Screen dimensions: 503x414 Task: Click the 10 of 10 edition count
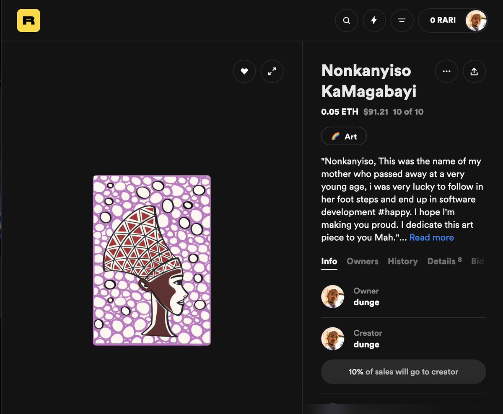[x=408, y=112]
